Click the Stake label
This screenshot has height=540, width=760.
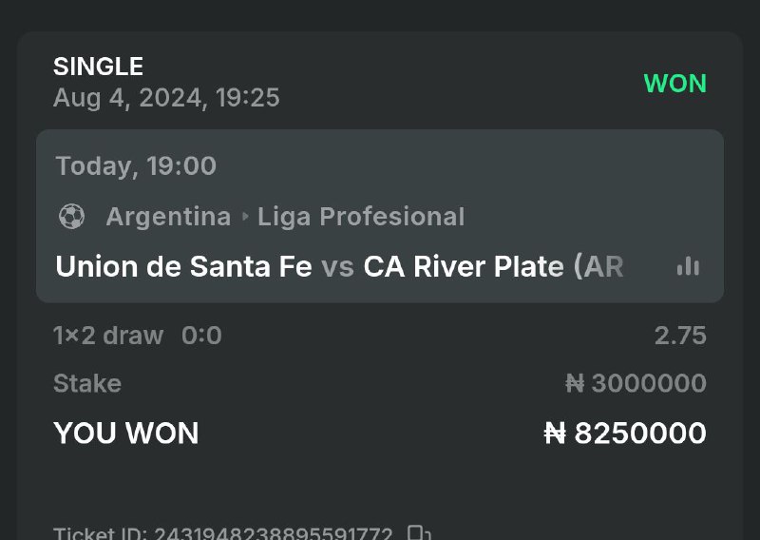coord(87,384)
